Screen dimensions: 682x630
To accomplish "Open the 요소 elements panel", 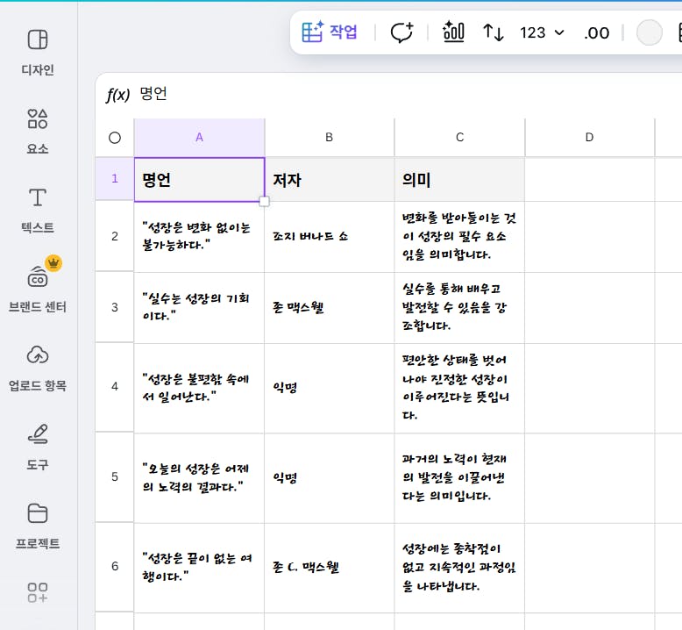I will click(x=38, y=130).
